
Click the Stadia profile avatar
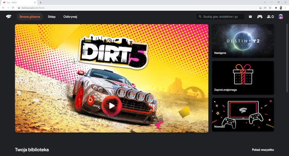pos(281,17)
